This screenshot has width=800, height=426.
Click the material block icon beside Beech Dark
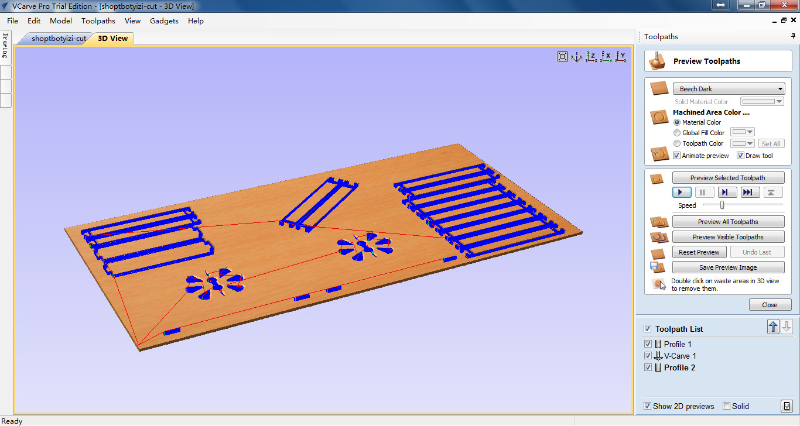[x=659, y=89]
